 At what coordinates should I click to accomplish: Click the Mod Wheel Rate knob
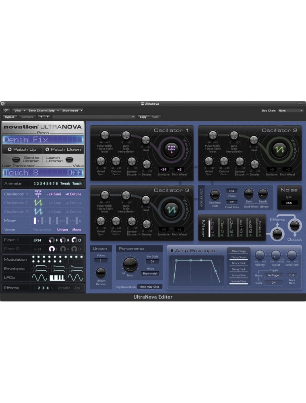click(x=248, y=194)
